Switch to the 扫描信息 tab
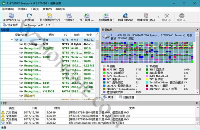Viewport: 200px width, 130px height. point(126,97)
